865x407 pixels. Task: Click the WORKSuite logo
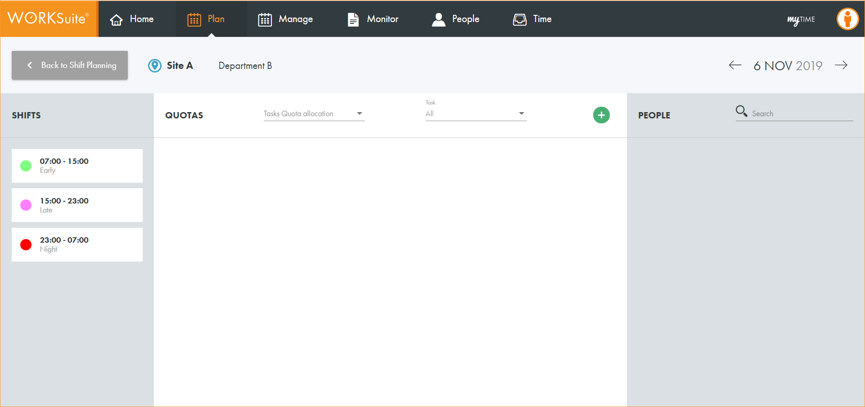pos(49,18)
